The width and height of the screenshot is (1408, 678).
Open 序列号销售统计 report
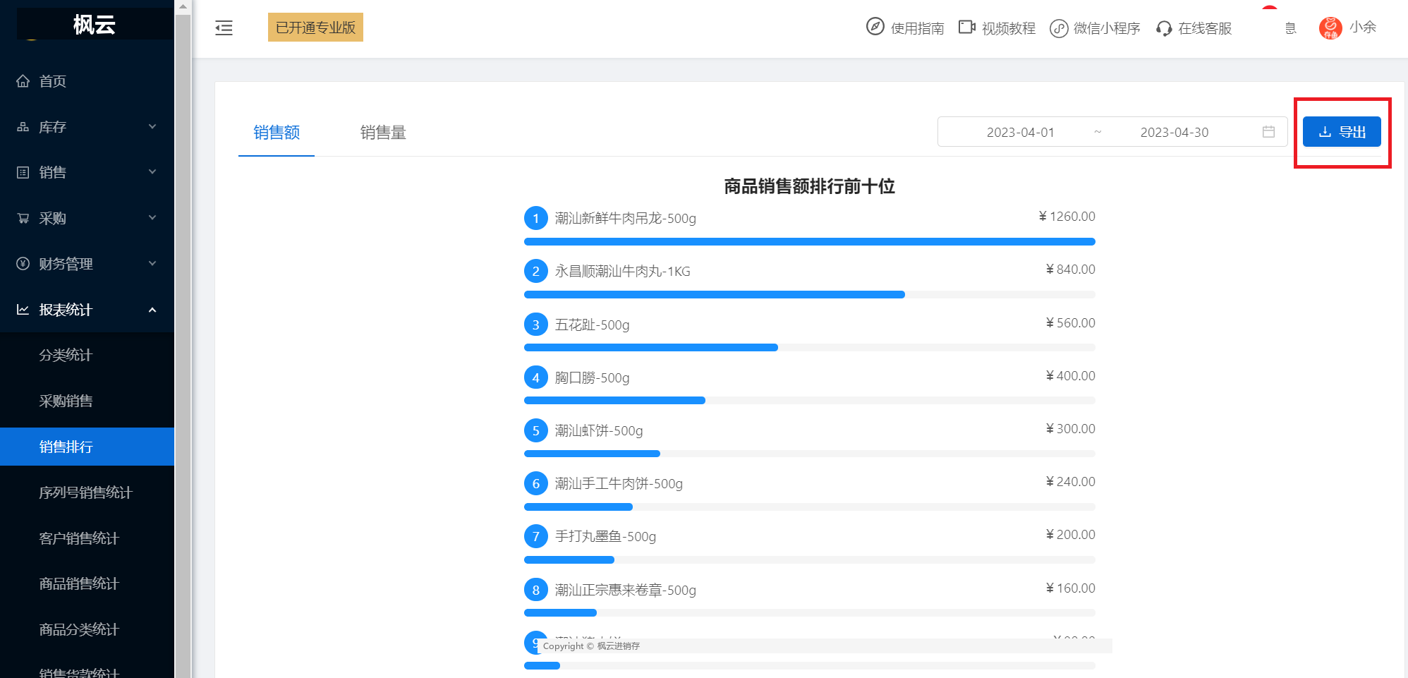tap(87, 492)
